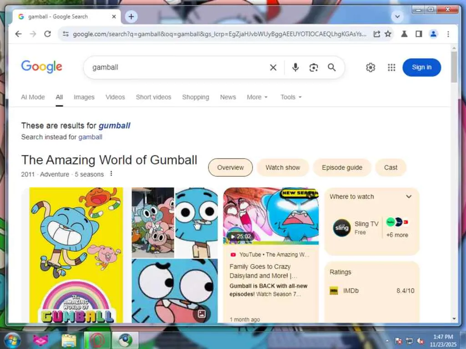
Task: Open Sling TV Free option
Action: click(356, 228)
